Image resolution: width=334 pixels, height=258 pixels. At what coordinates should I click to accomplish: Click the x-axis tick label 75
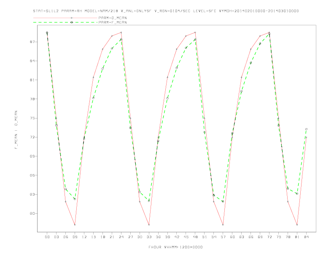coord(279,237)
